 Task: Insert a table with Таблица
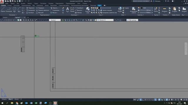click(78, 13)
